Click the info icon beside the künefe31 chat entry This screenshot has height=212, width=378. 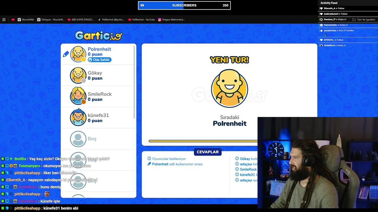[x=237, y=175]
